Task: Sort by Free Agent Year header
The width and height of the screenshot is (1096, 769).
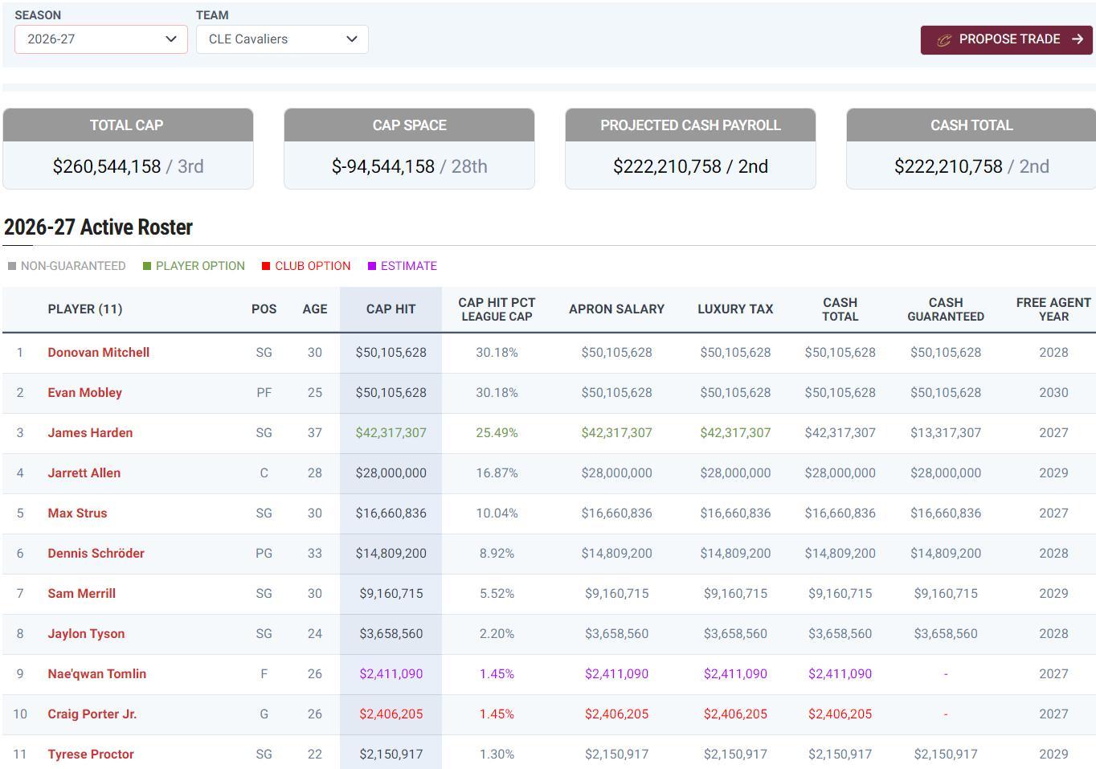Action: coord(1053,309)
